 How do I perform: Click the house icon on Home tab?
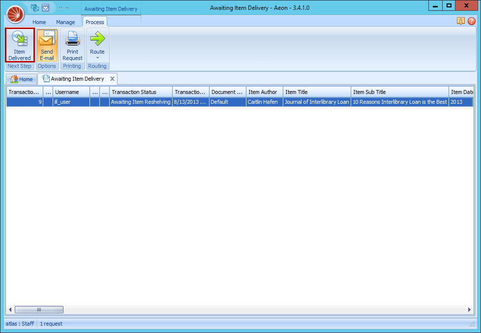click(13, 79)
